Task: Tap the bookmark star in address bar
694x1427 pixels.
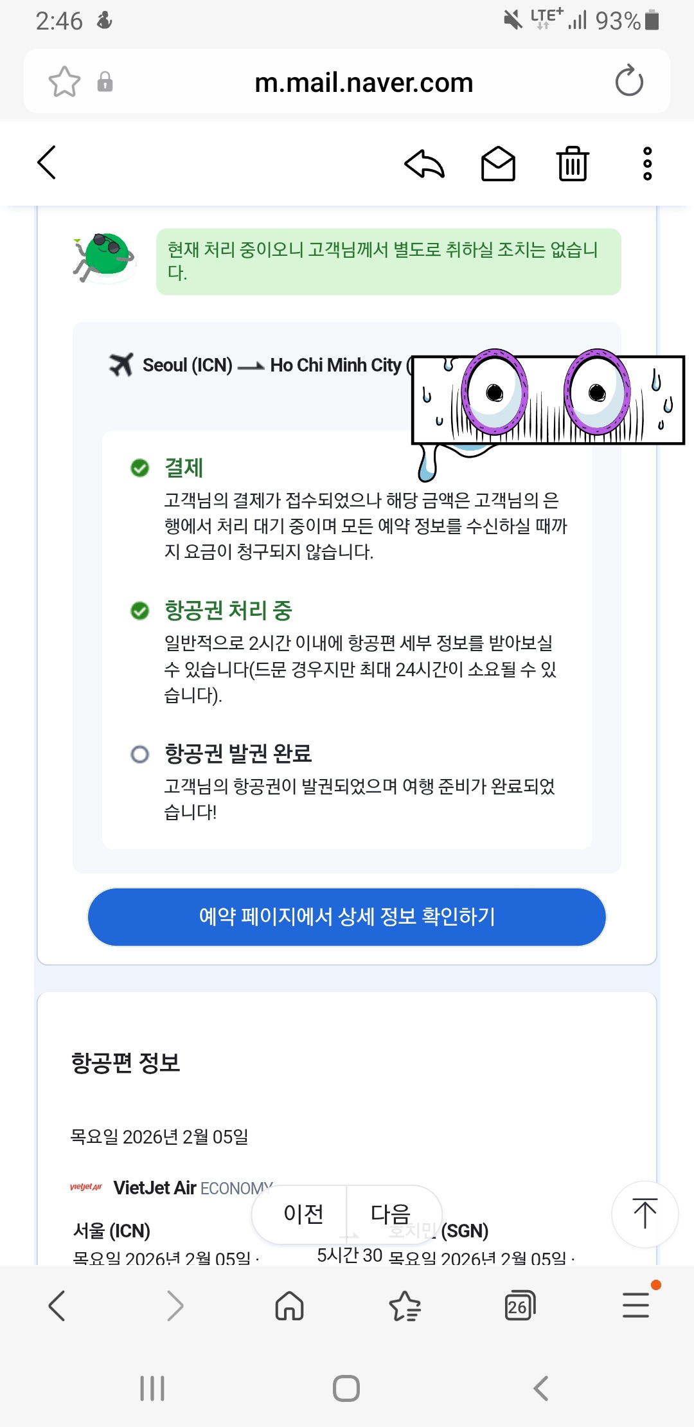Action: coord(64,82)
